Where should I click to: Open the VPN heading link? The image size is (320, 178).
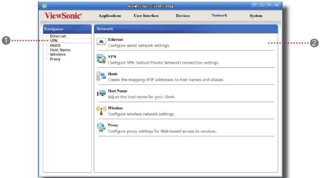point(112,56)
